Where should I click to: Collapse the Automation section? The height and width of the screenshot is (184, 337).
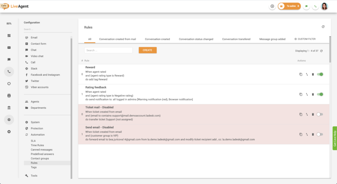38,135
